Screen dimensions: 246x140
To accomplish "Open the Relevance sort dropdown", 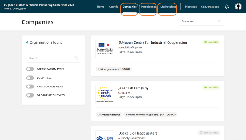I will [x=201, y=21].
